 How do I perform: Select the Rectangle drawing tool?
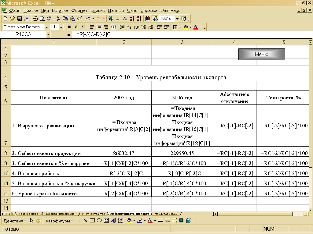(92, 221)
